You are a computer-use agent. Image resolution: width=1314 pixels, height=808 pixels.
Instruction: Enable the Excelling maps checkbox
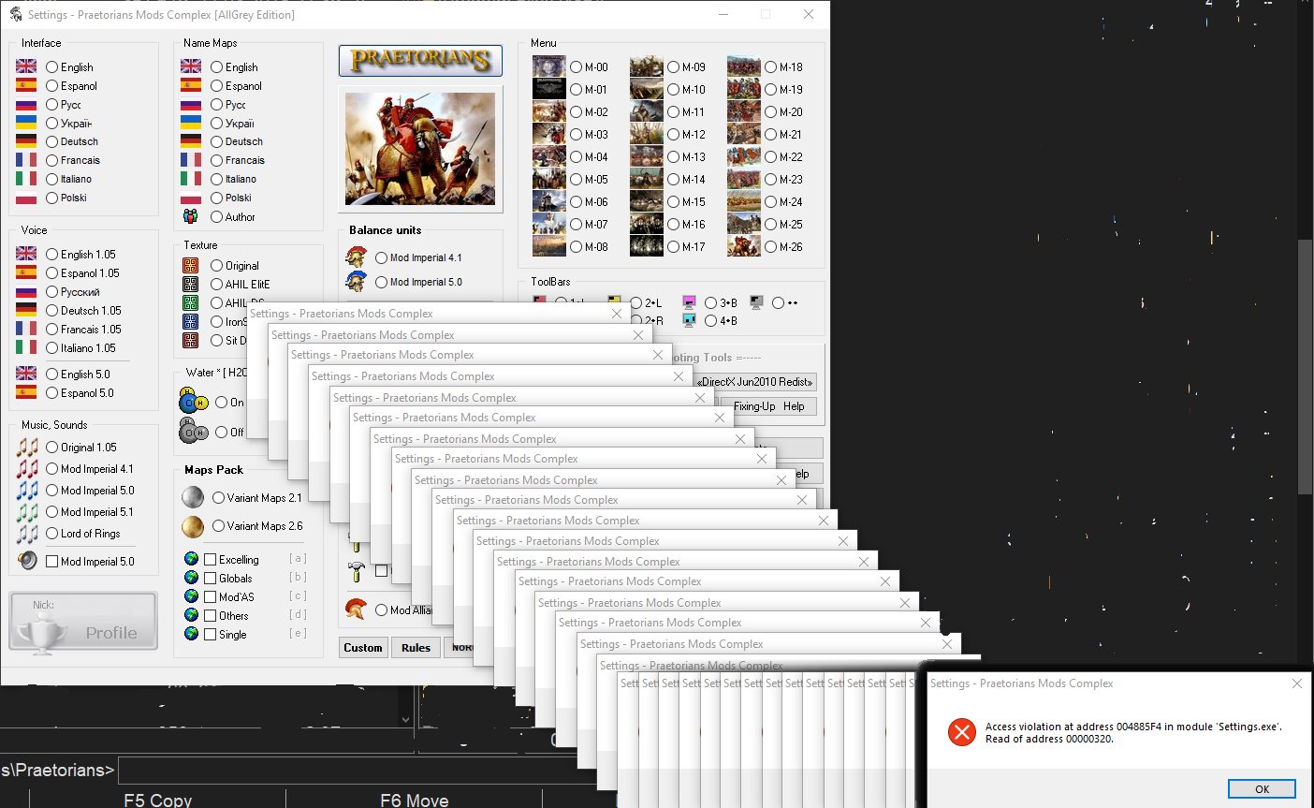point(211,559)
